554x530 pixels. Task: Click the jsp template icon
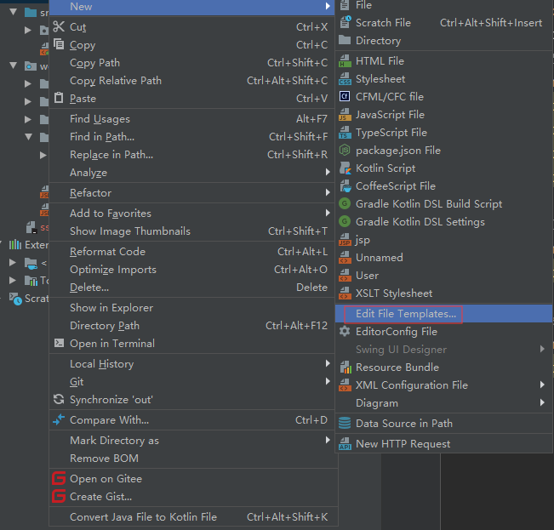click(345, 239)
